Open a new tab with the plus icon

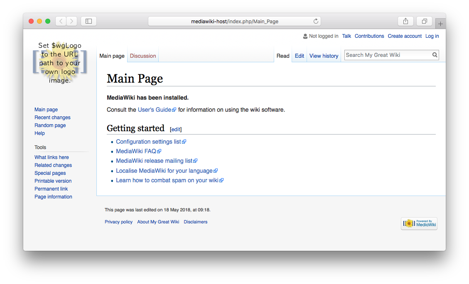point(440,23)
